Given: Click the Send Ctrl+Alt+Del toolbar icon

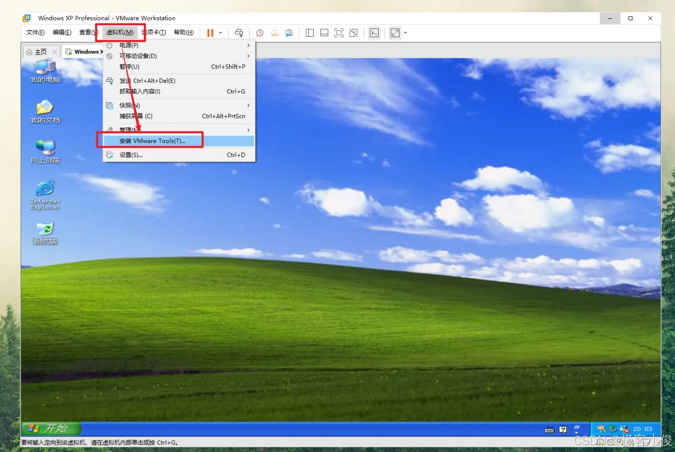Looking at the screenshot, I should pos(239,33).
